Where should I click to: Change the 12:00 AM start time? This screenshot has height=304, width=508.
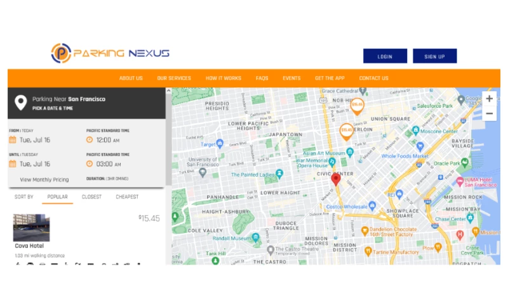[x=108, y=140]
